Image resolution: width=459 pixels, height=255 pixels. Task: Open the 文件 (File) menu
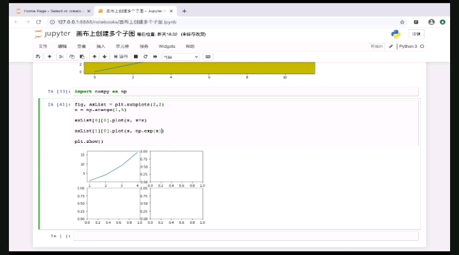point(43,47)
